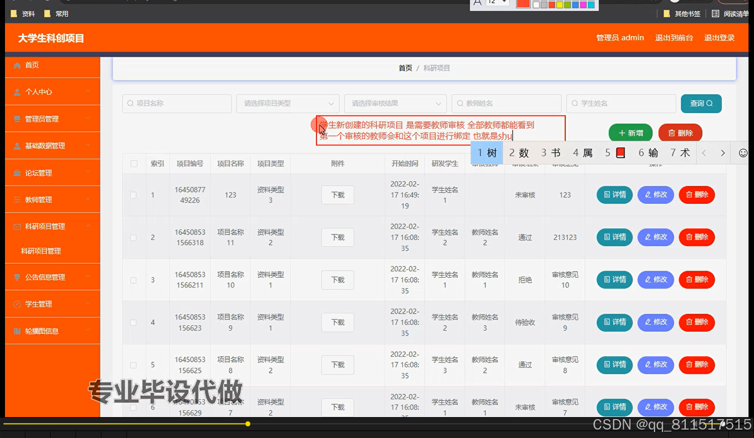Click the search icon in 项目名称 field
This screenshot has width=754, height=438.
coord(130,104)
